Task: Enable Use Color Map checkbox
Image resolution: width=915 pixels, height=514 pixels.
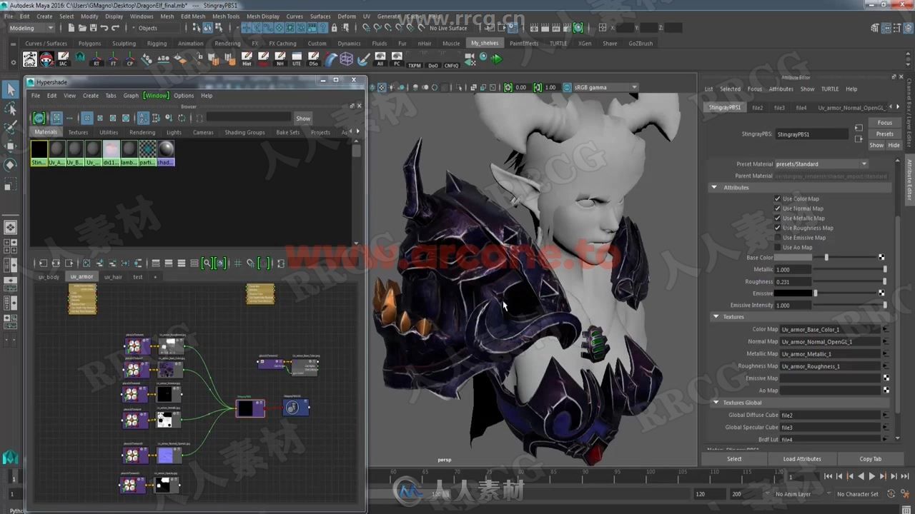Action: point(777,198)
